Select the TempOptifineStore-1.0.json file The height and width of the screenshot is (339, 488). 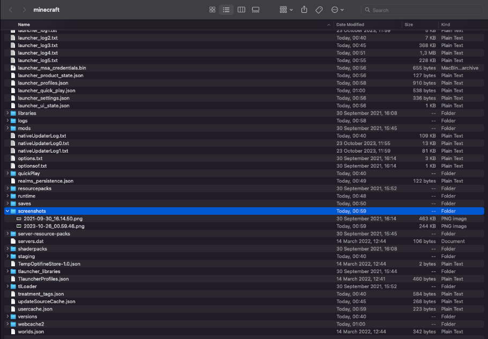click(x=244, y=264)
